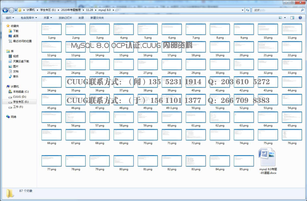Open CUUG (D:) drive
This screenshot has width=307, height=201.
click(20, 97)
